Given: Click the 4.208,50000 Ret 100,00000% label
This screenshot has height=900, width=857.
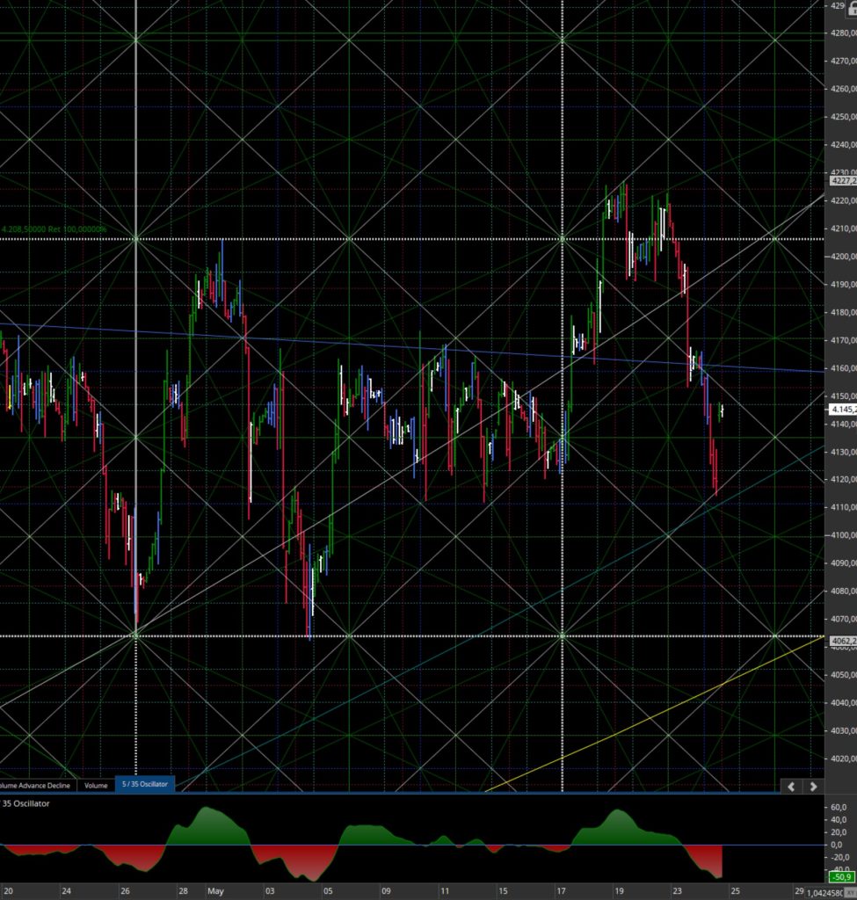Looking at the screenshot, I should pos(54,229).
